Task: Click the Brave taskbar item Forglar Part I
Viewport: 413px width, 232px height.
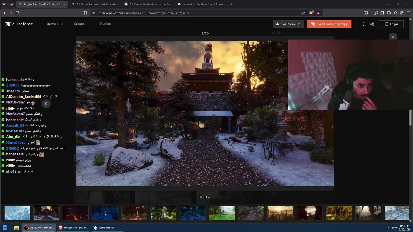Action: click(x=73, y=227)
